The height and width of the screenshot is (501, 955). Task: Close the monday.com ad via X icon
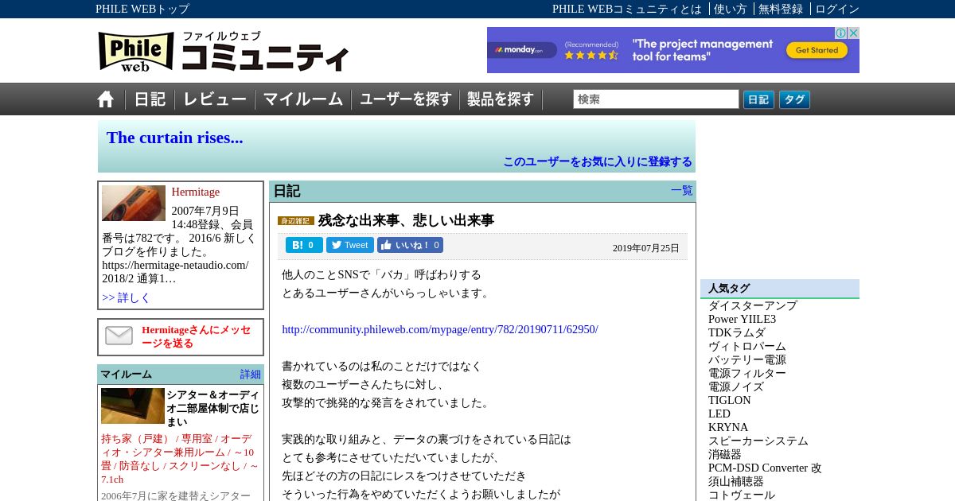(853, 33)
